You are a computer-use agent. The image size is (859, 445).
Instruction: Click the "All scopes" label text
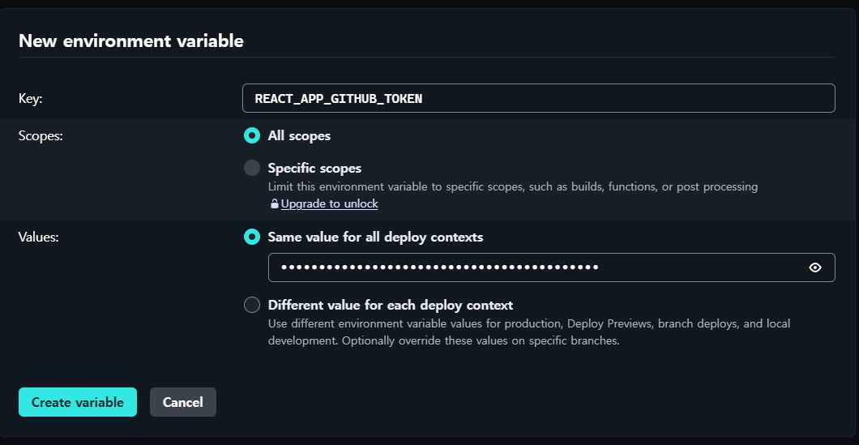tap(299, 136)
